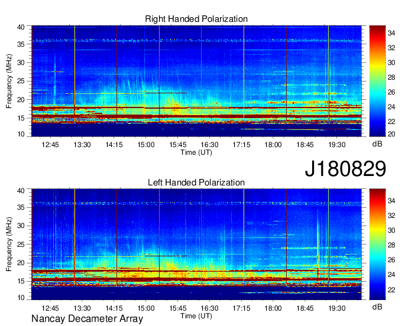Click inside the Left Handed Polarization spectrogram
Image resolution: width=402 pixels, height=326 pixels.
[x=196, y=244]
